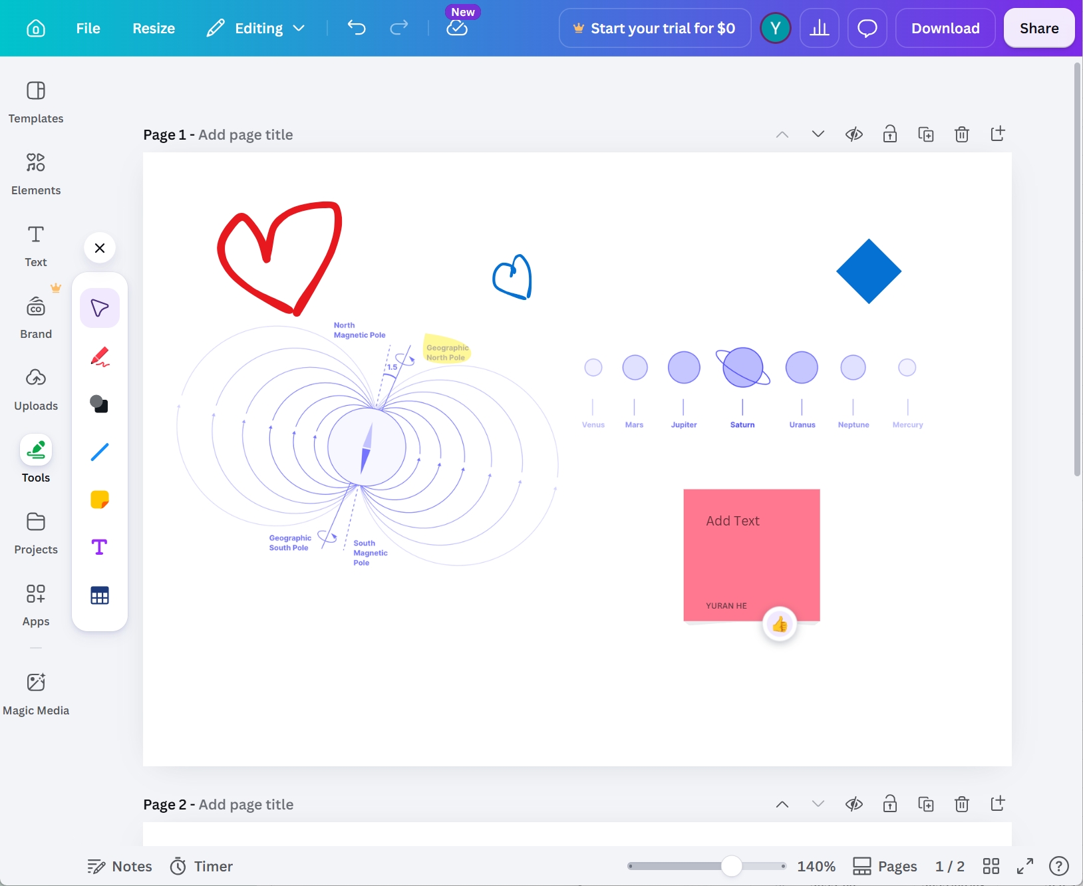
Task: Open the Templates panel
Action: click(36, 102)
